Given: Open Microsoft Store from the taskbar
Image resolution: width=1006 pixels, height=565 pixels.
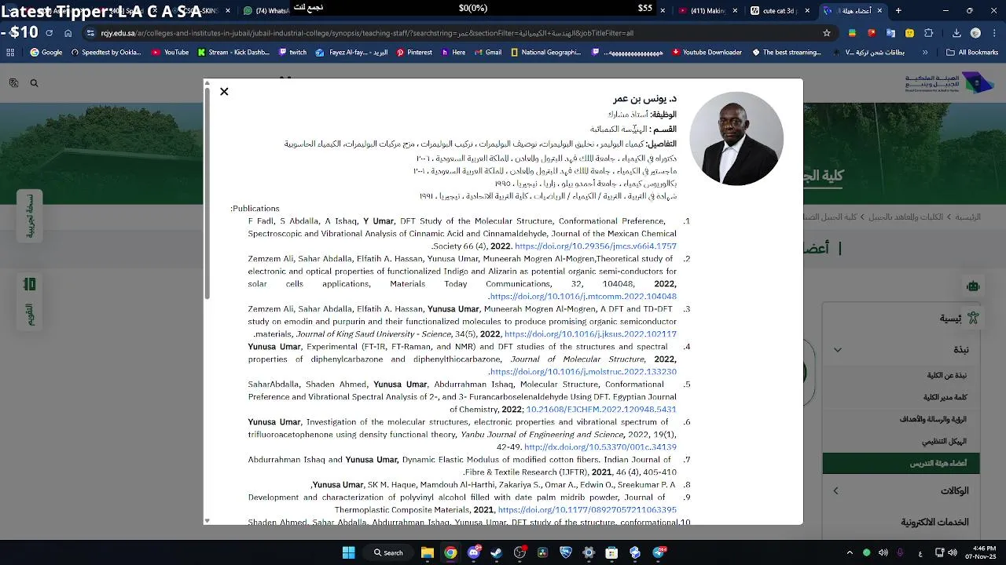Looking at the screenshot, I should 611,552.
